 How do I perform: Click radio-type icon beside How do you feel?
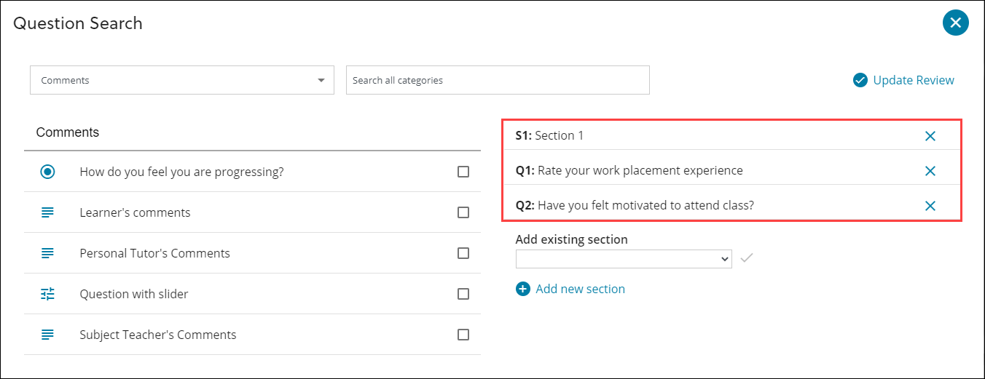(47, 172)
